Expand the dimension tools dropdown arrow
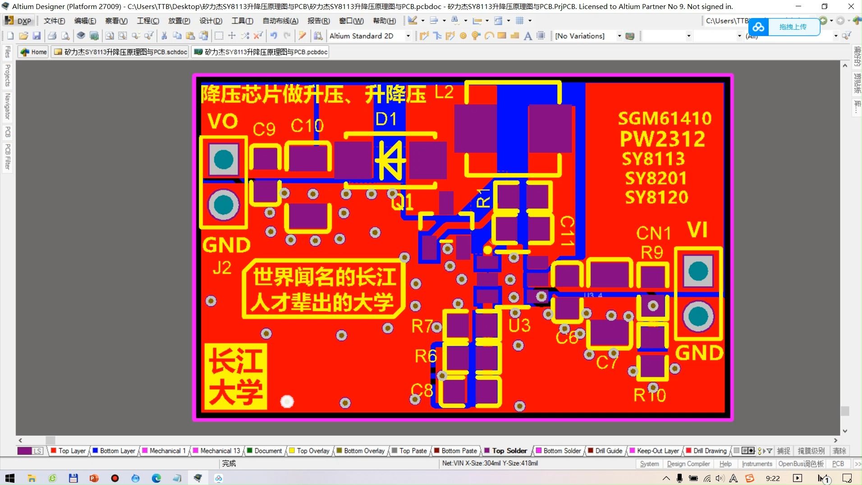The image size is (862, 485). tap(487, 21)
